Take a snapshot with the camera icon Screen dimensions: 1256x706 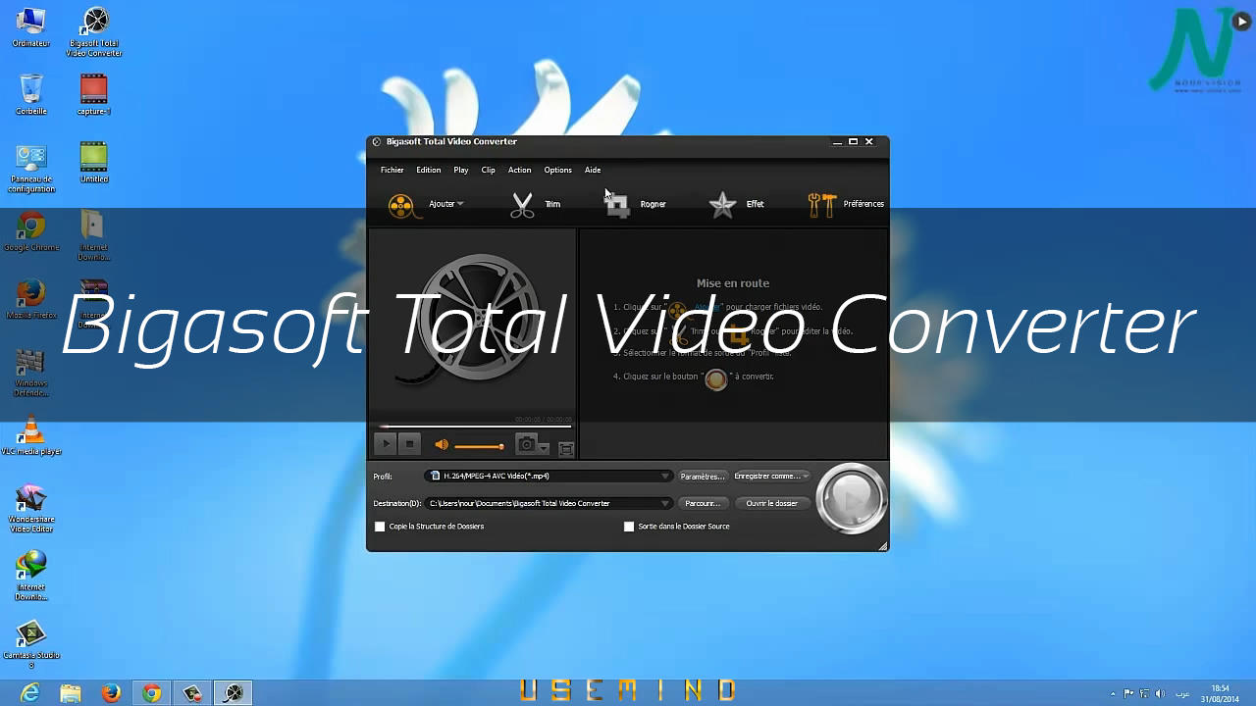click(x=527, y=444)
